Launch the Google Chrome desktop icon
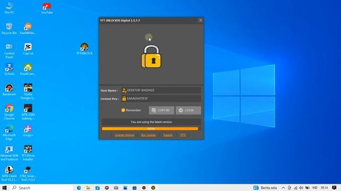 (9, 112)
